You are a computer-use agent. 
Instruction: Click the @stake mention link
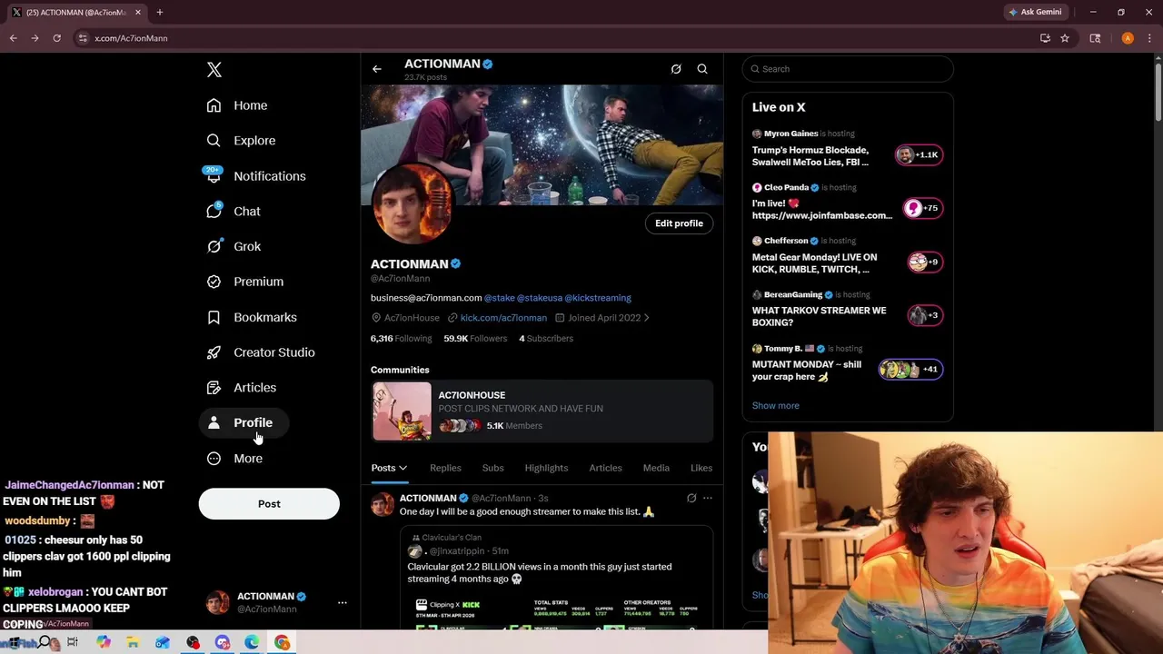pos(499,298)
